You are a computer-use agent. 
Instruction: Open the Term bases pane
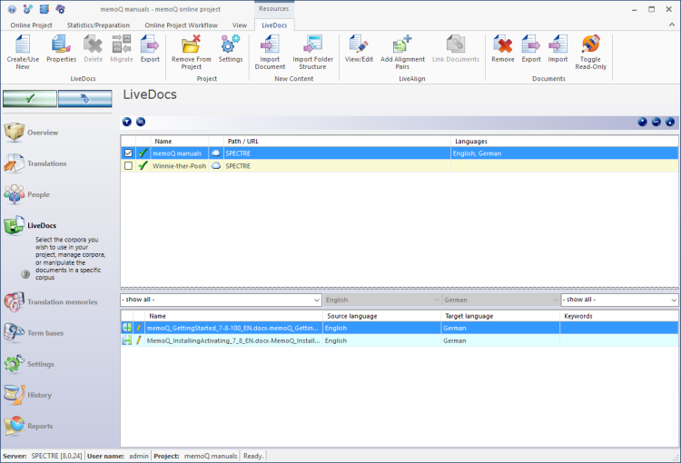pyautogui.click(x=45, y=333)
